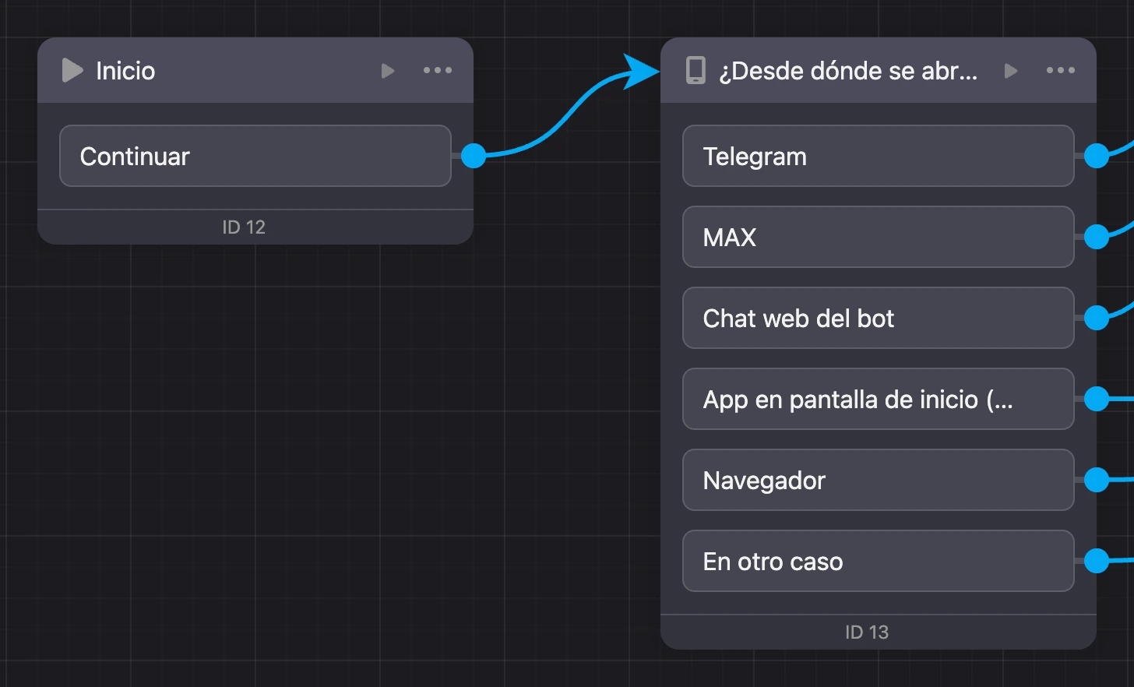The height and width of the screenshot is (687, 1134).
Task: Click the ¿Desde dónde se abr... block title
Action: coord(848,71)
